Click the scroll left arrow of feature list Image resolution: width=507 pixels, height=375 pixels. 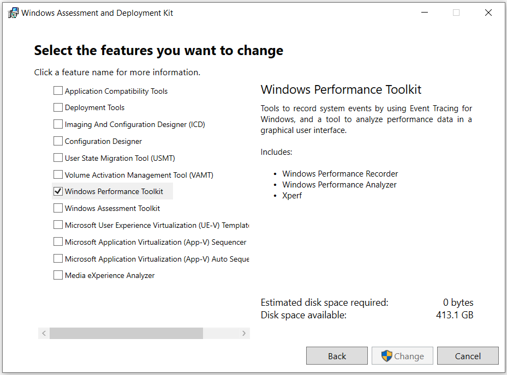tap(44, 334)
